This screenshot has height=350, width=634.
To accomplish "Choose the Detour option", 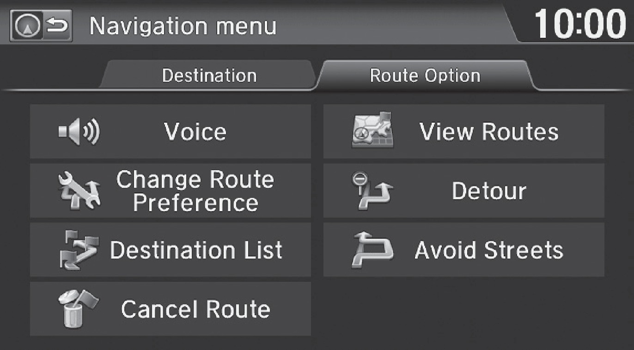I will click(x=488, y=191).
